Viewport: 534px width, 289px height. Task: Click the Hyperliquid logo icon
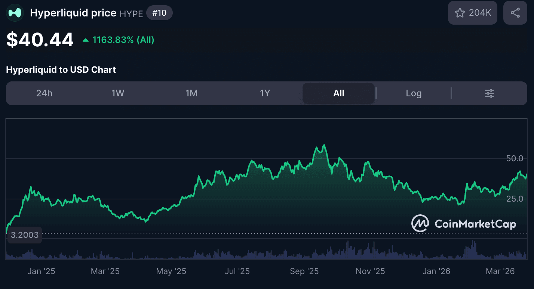[x=15, y=13]
